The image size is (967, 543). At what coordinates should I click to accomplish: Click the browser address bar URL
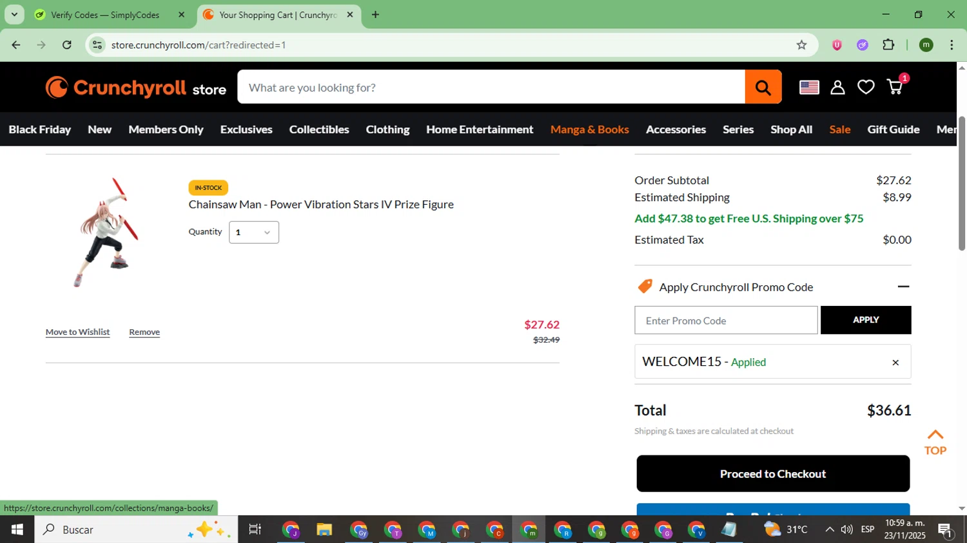click(199, 44)
